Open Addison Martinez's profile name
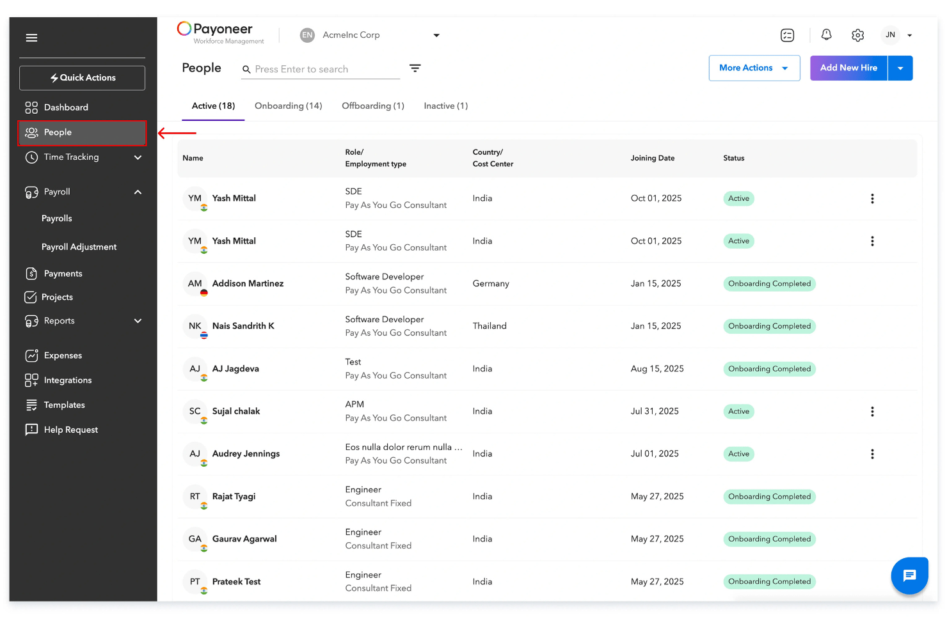 coord(248,284)
